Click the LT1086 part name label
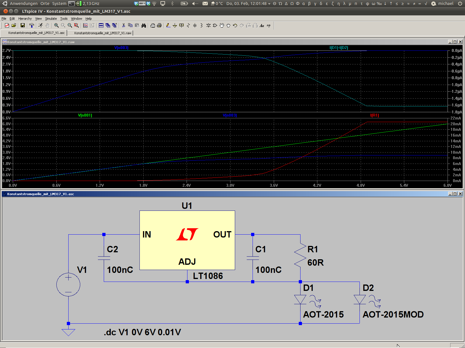The image size is (465, 348). point(208,276)
